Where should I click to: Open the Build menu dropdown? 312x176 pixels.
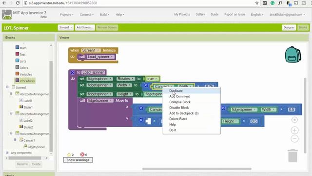point(104,15)
